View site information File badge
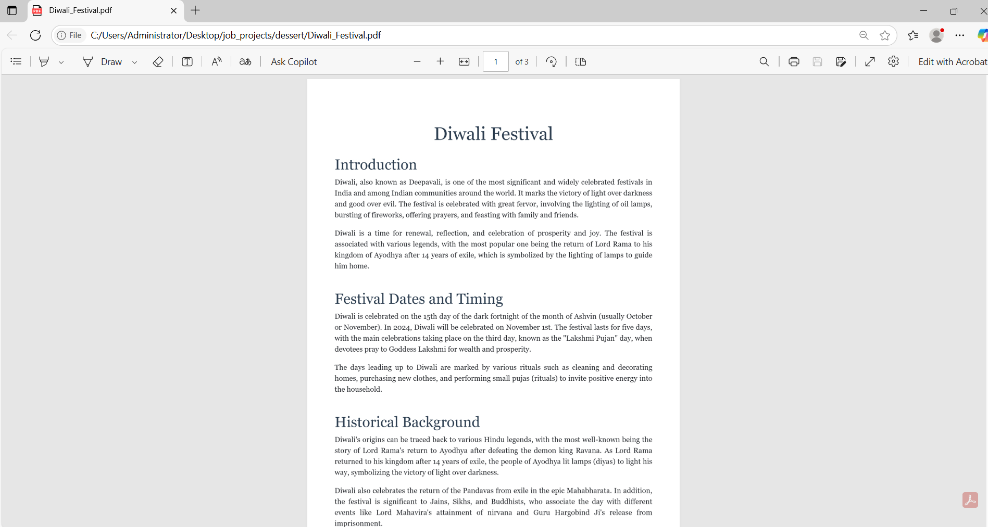Viewport: 988px width, 527px height. tap(70, 35)
